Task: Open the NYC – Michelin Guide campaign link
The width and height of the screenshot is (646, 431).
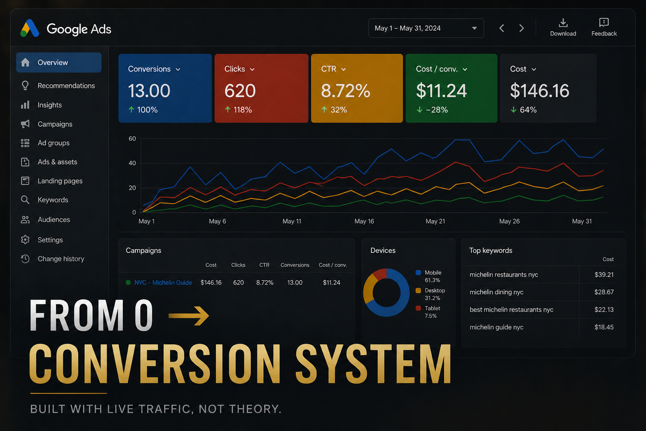Action: [x=163, y=282]
